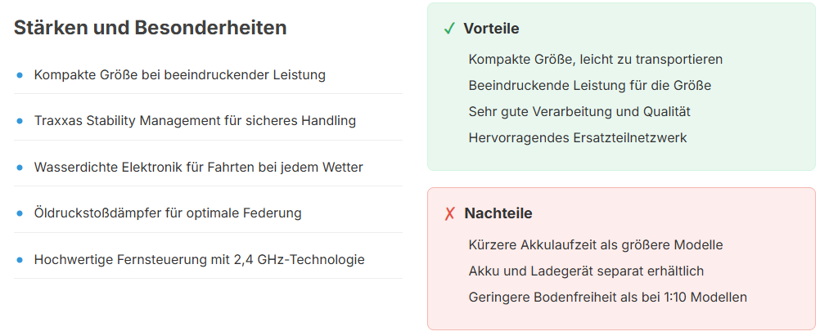Select the Stärken und Besonderheiten heading

pos(150,28)
